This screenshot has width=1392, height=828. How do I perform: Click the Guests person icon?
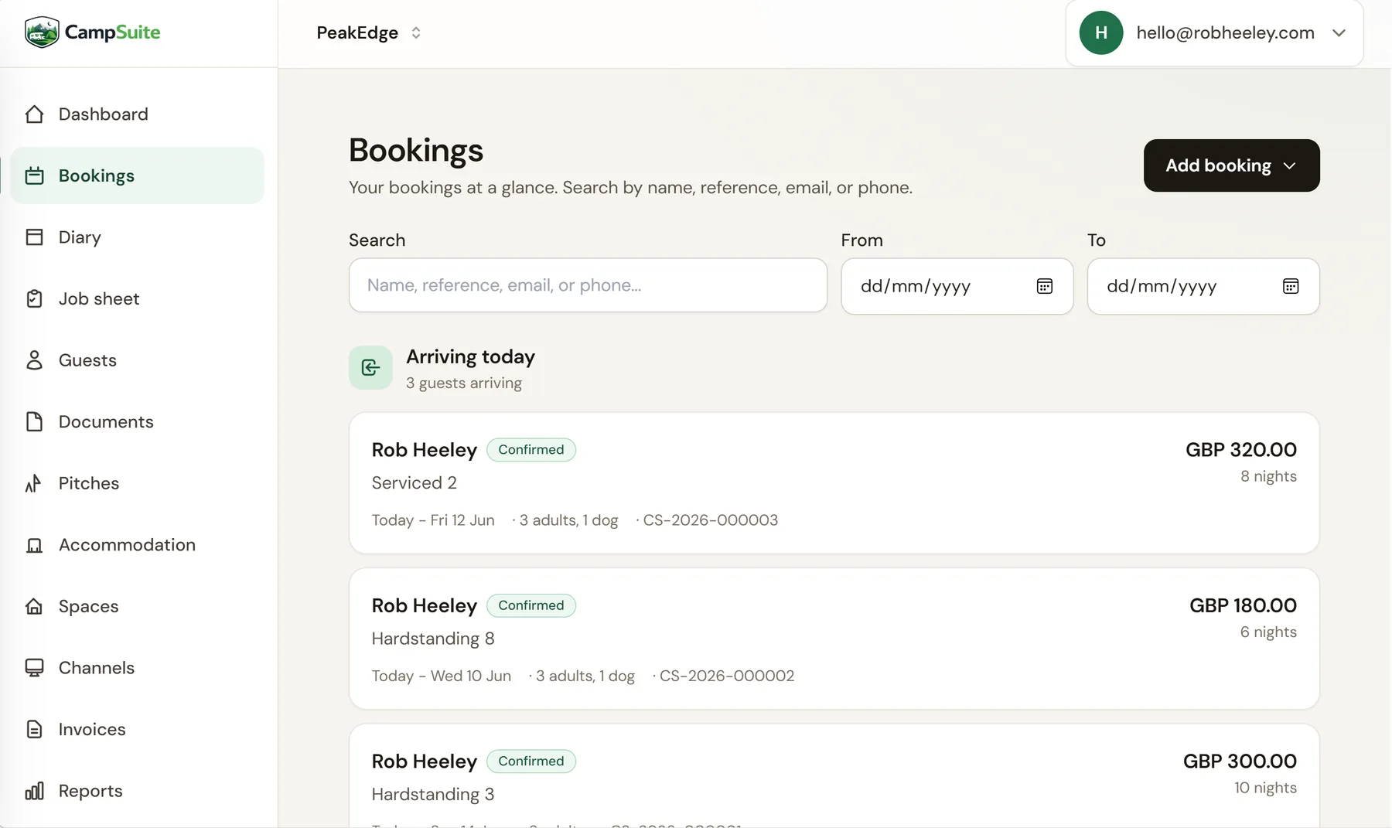click(x=34, y=360)
